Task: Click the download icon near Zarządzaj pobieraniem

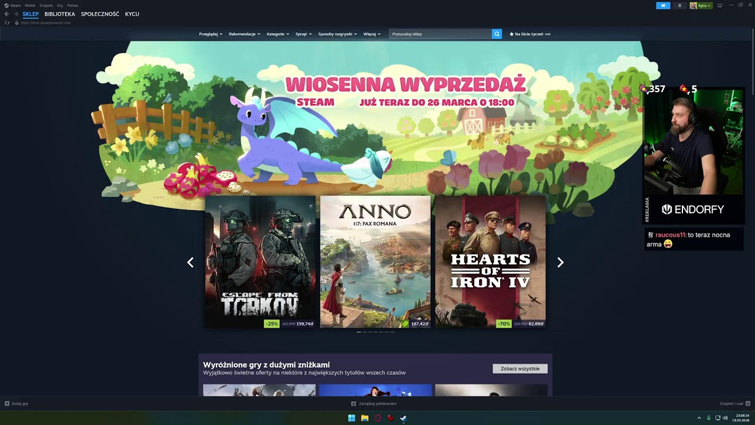Action: click(x=353, y=404)
